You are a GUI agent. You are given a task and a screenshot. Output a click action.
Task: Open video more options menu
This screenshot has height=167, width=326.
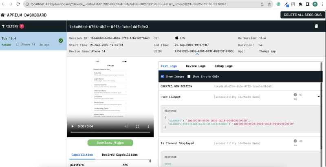click(x=148, y=126)
